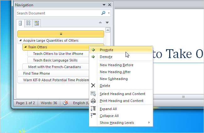Click the Collapse All arrow icon

pyautogui.click(x=93, y=115)
